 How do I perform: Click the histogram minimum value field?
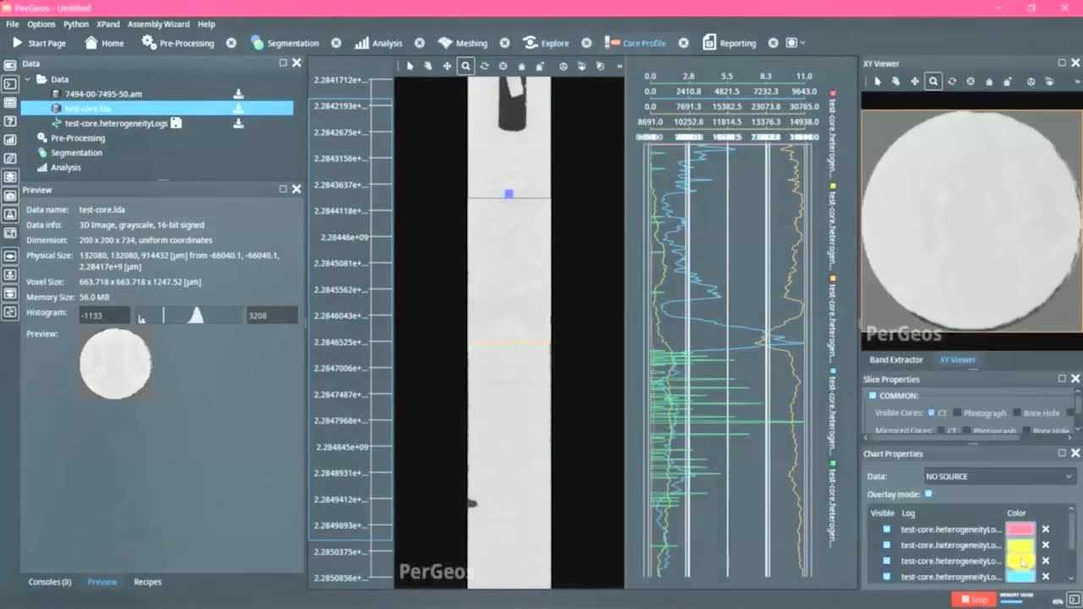[x=104, y=315]
